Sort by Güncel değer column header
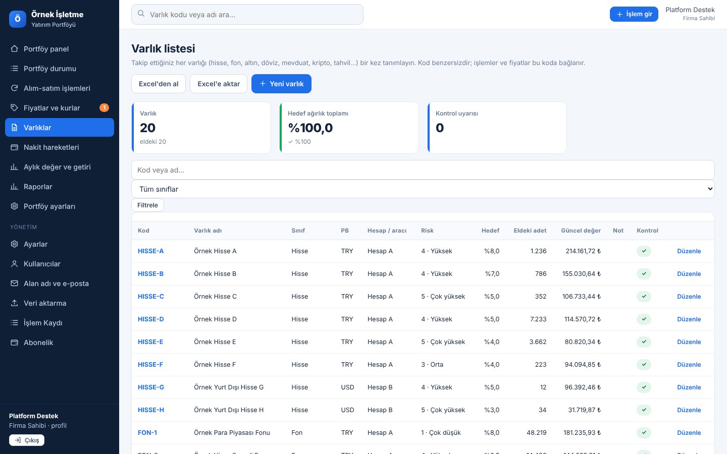This screenshot has width=727, height=454. point(581,231)
